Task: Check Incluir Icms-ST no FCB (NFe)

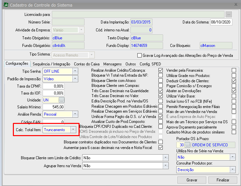Action: (234, 101)
